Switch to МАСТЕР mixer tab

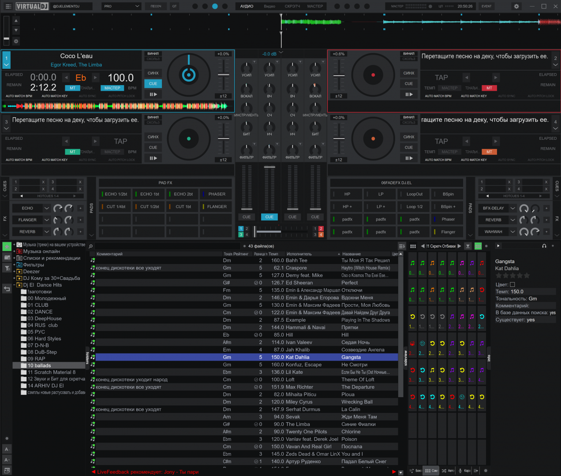[x=315, y=6]
